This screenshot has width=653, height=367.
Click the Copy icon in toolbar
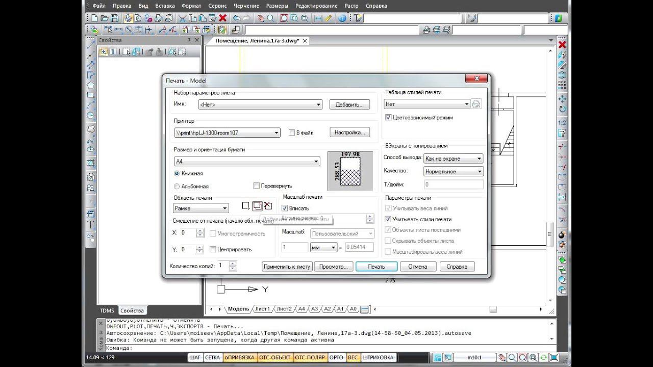(191, 18)
